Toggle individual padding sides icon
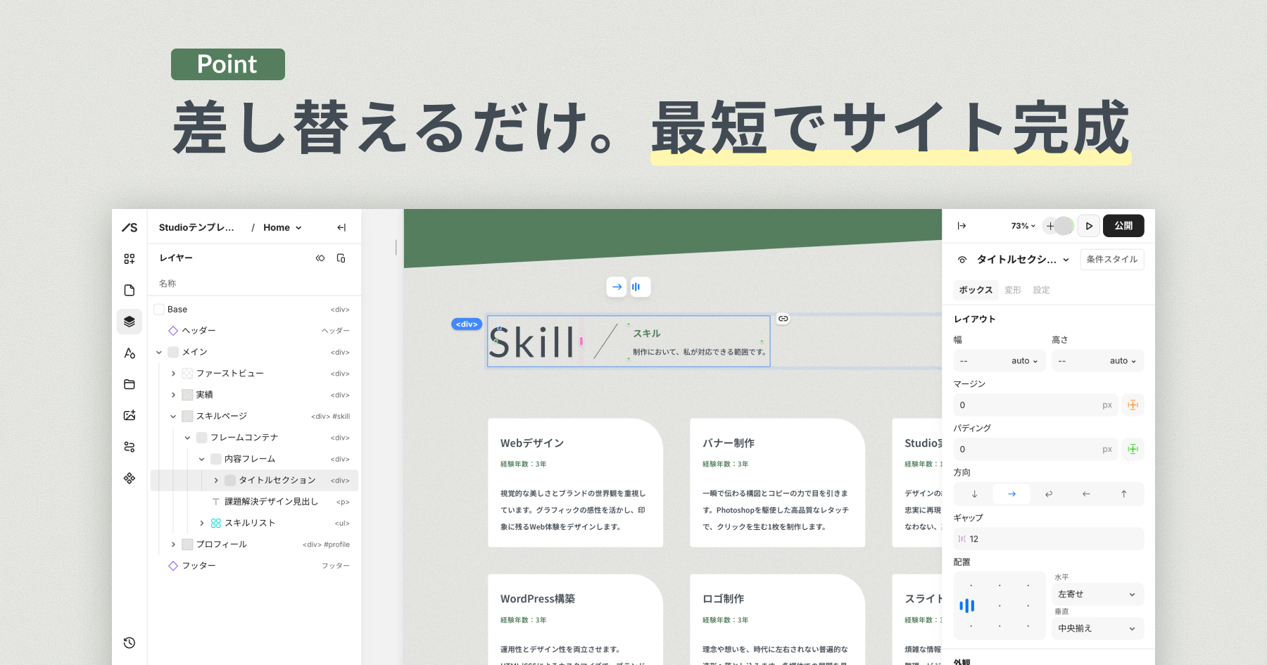Image resolution: width=1267 pixels, height=665 pixels. click(1133, 449)
